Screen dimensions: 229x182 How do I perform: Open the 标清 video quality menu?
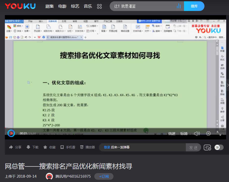184,134
